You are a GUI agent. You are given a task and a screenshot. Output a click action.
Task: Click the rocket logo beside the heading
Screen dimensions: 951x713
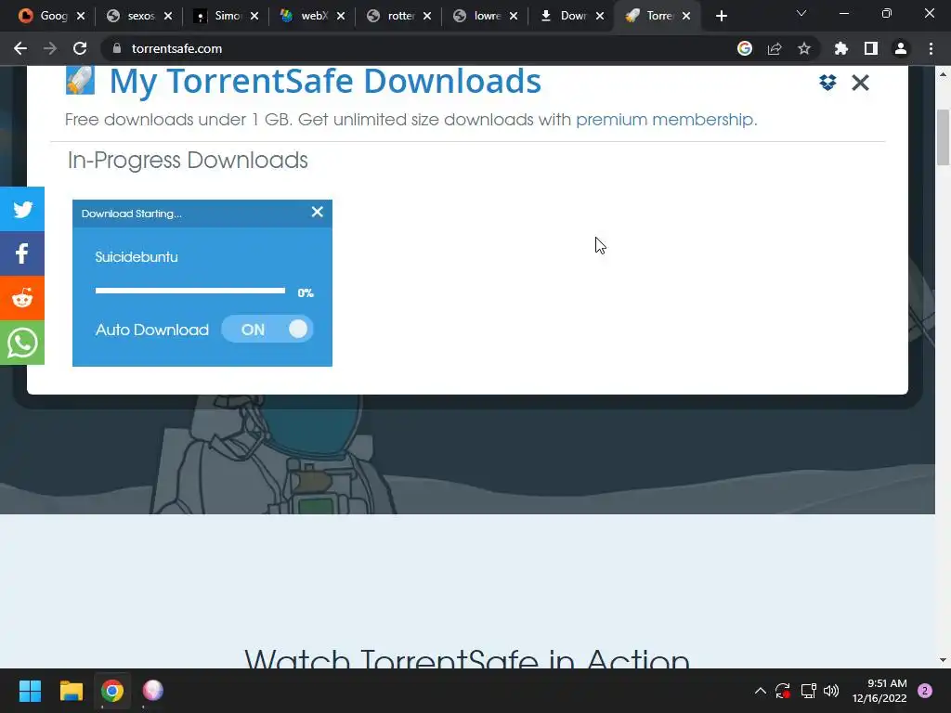tap(80, 80)
